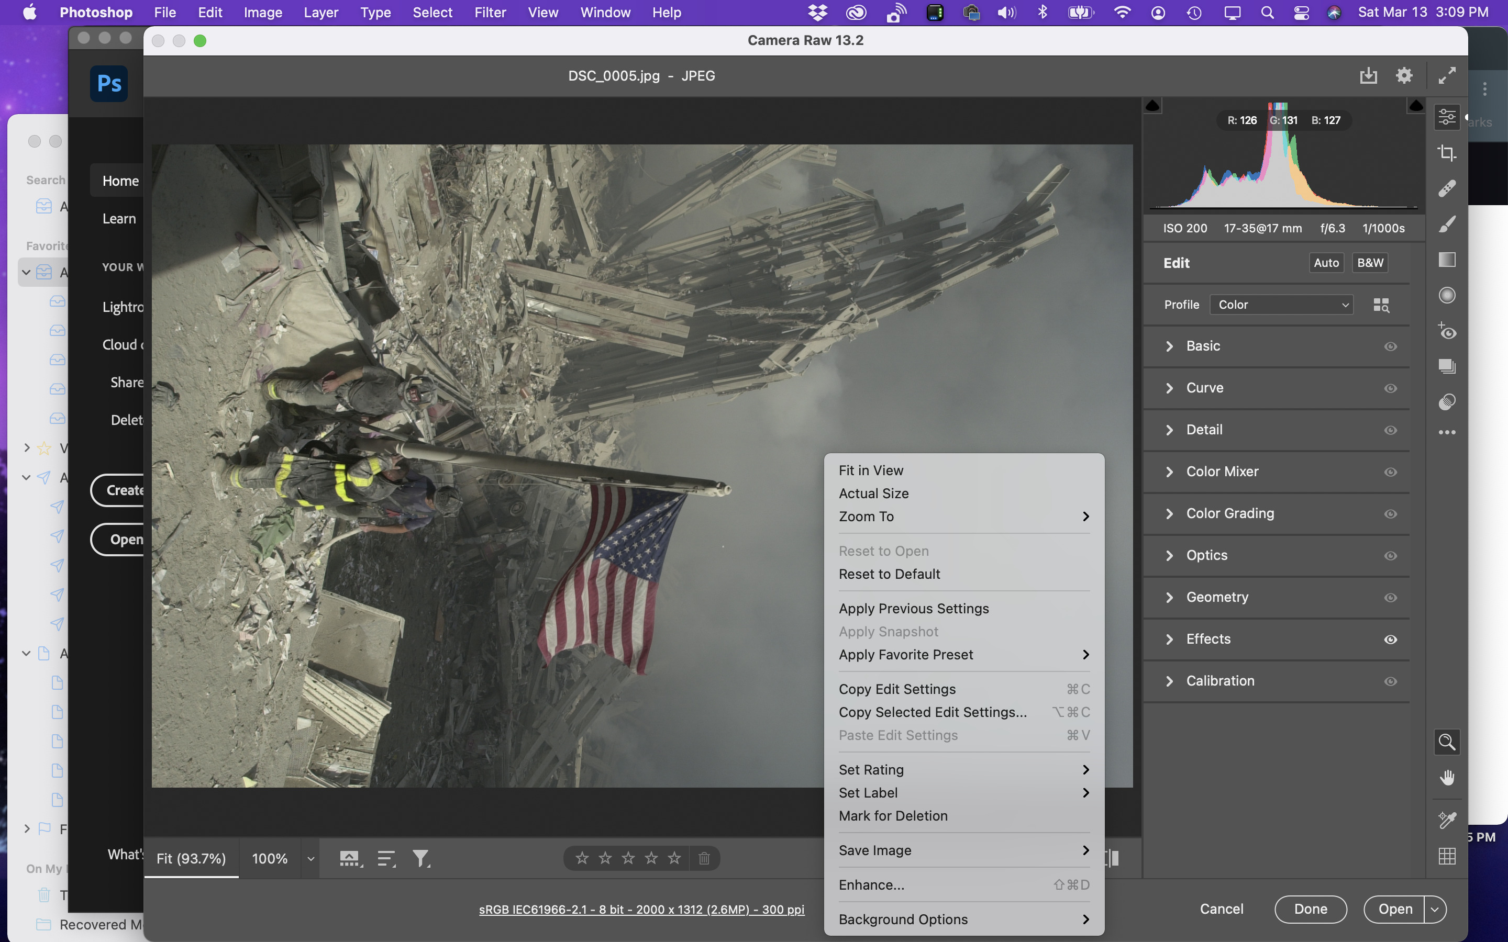Open the Profile Color dropdown
Image resolution: width=1508 pixels, height=942 pixels.
1281,305
